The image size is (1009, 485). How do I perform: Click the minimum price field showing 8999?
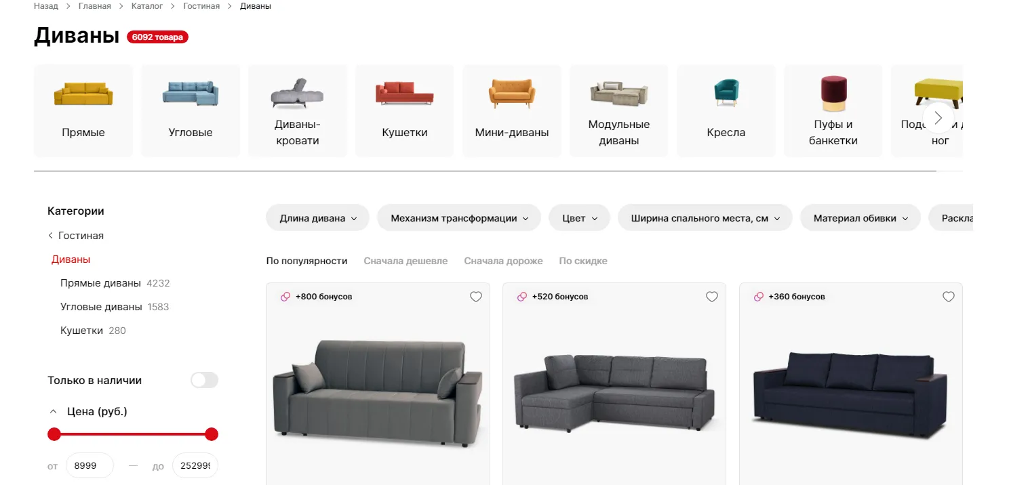[90, 465]
